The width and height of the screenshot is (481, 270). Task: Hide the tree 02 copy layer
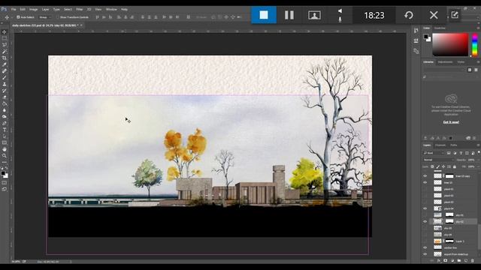[x=425, y=176]
